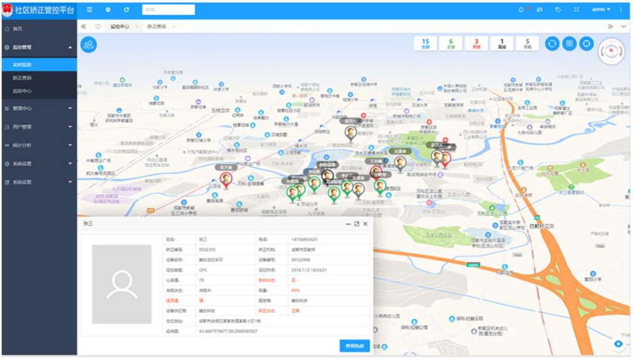633x359 pixels.
Task: Rotate map using compass right arrow
Action: (x=620, y=52)
